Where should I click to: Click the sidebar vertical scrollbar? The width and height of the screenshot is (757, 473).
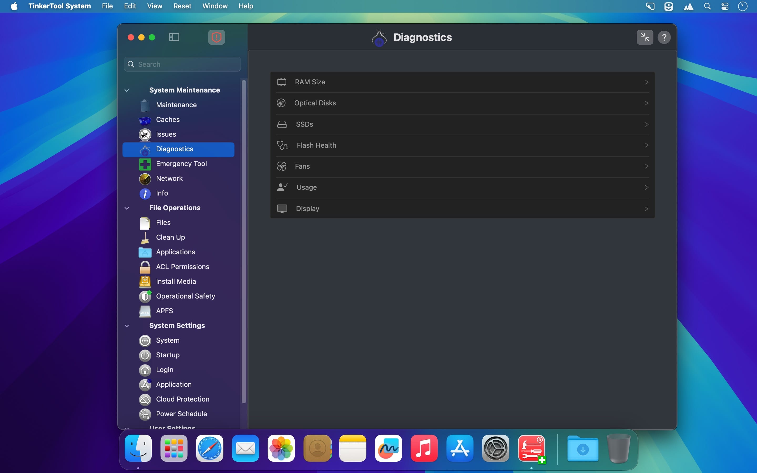[x=244, y=241]
